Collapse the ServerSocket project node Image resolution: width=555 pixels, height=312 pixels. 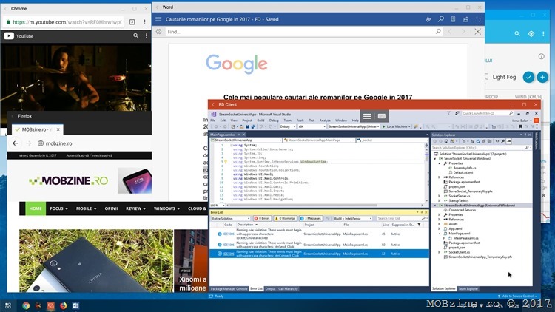[435, 158]
